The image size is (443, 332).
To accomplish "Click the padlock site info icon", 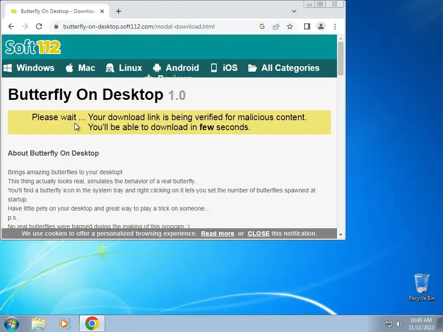I will coord(56,26).
